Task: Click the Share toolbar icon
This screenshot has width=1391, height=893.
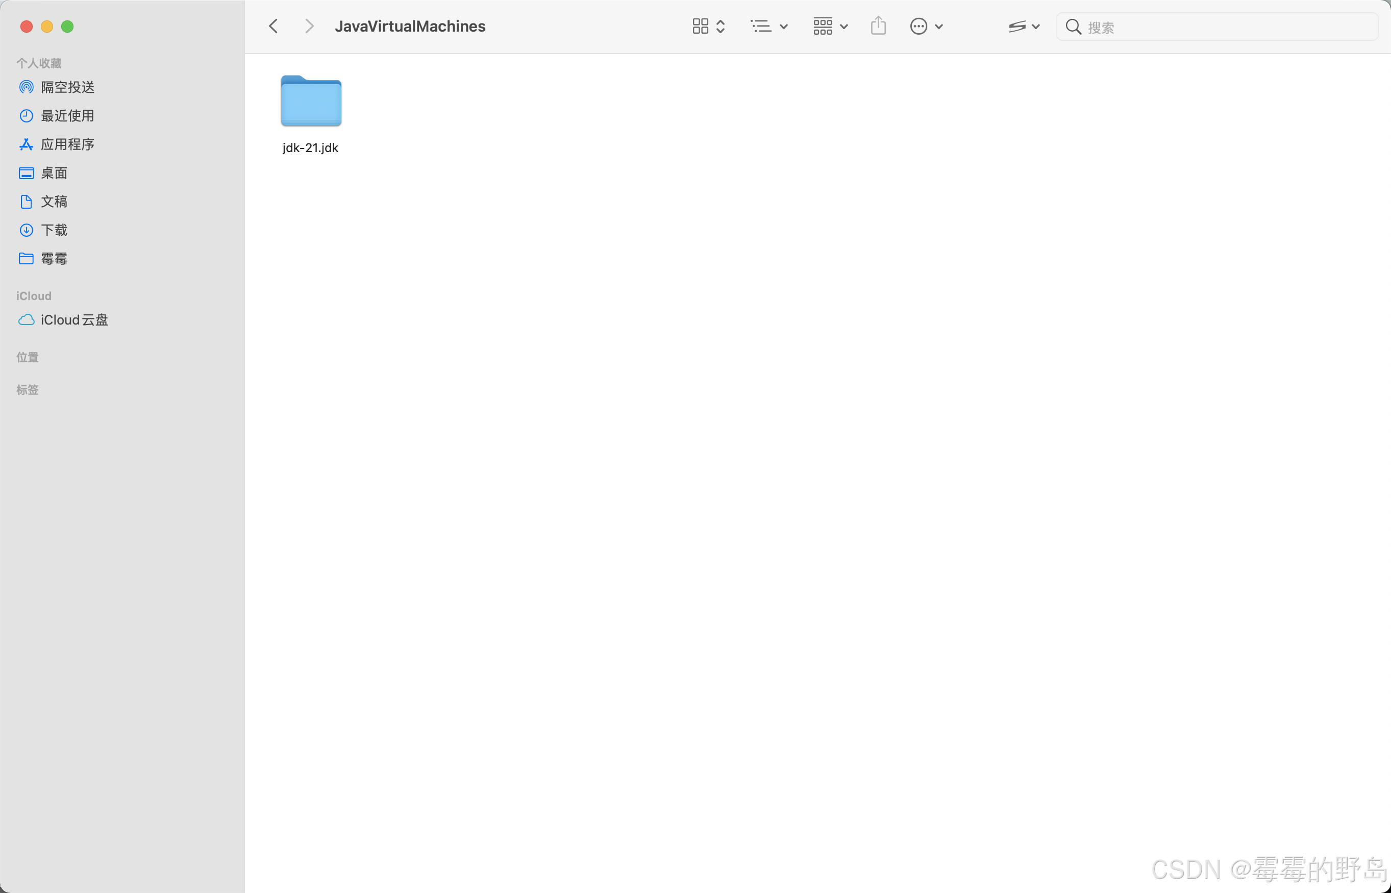Action: [x=878, y=26]
